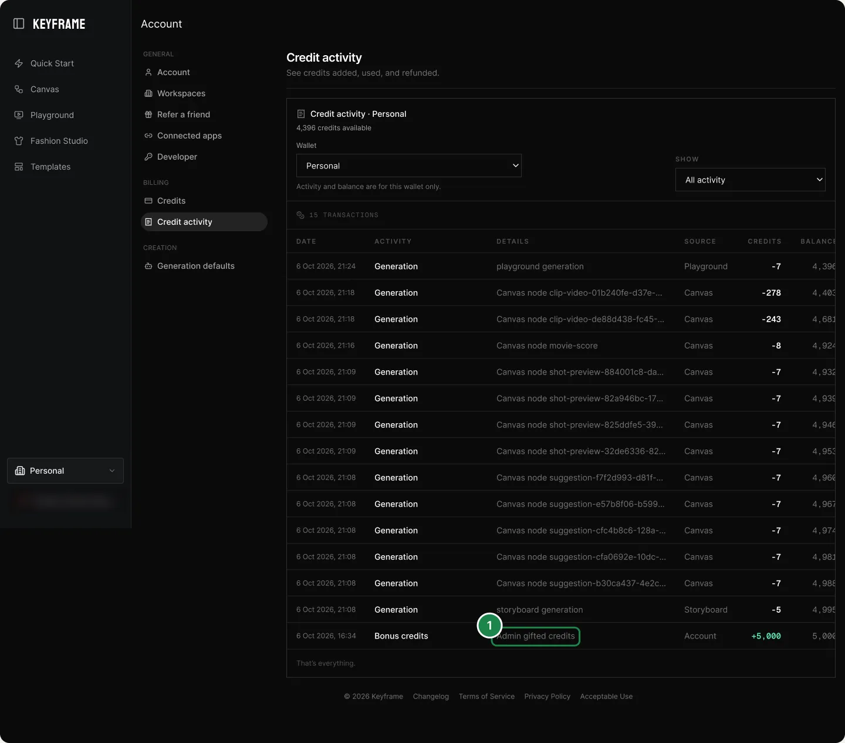Viewport: 845px width, 743px height.
Task: Open Terms of Service link
Action: 486,697
